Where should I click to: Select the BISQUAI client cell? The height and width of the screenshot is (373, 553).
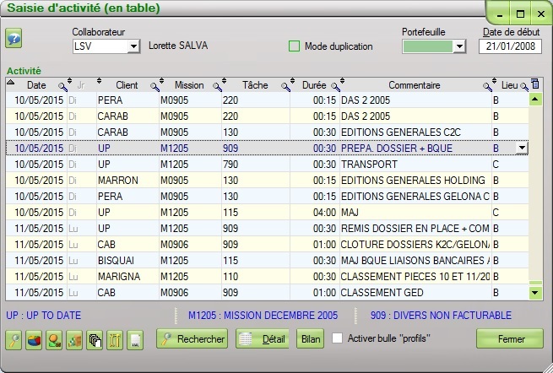[x=127, y=261]
